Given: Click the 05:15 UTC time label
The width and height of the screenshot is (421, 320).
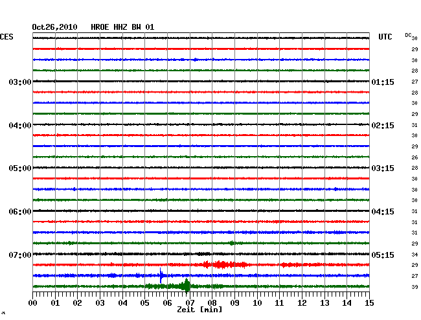Looking at the screenshot, I should point(383,255).
